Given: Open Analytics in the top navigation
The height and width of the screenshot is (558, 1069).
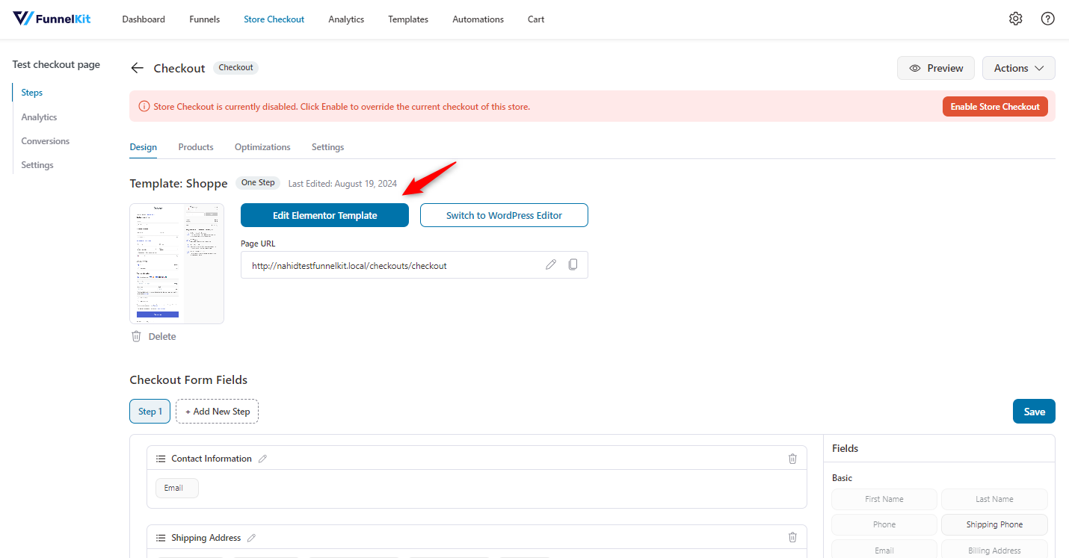Looking at the screenshot, I should 346,19.
